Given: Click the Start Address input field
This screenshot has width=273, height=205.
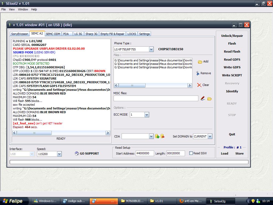Looking at the screenshot, I should pyautogui.click(x=145, y=153).
